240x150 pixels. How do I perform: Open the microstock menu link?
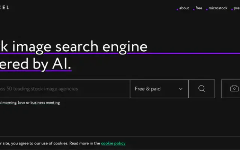point(218,8)
